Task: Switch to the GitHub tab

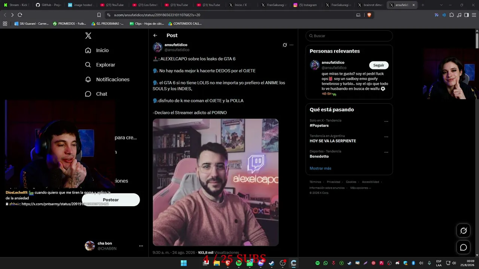Action: pos(49,5)
